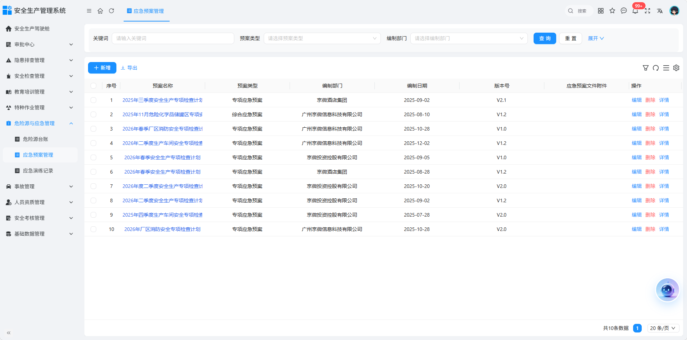
Task: Open table column settings gear
Action: [x=676, y=68]
